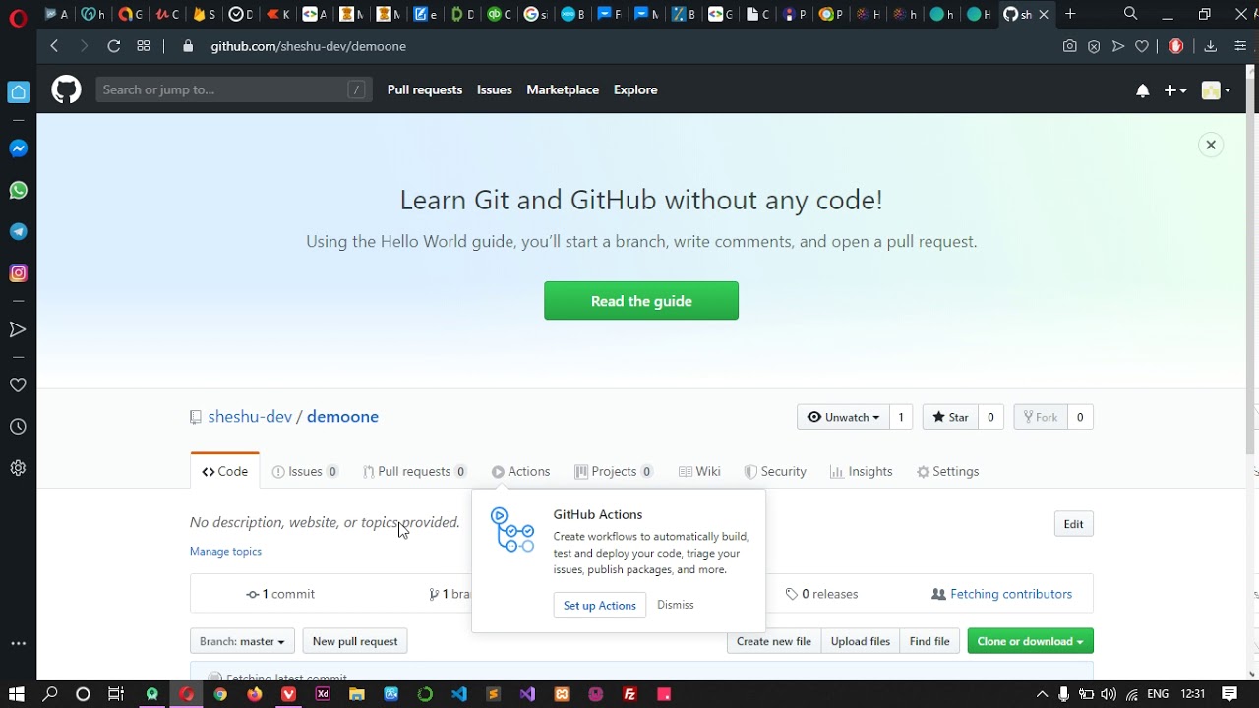Click the Edit description button
Viewport: 1259px width, 708px height.
1073,524
